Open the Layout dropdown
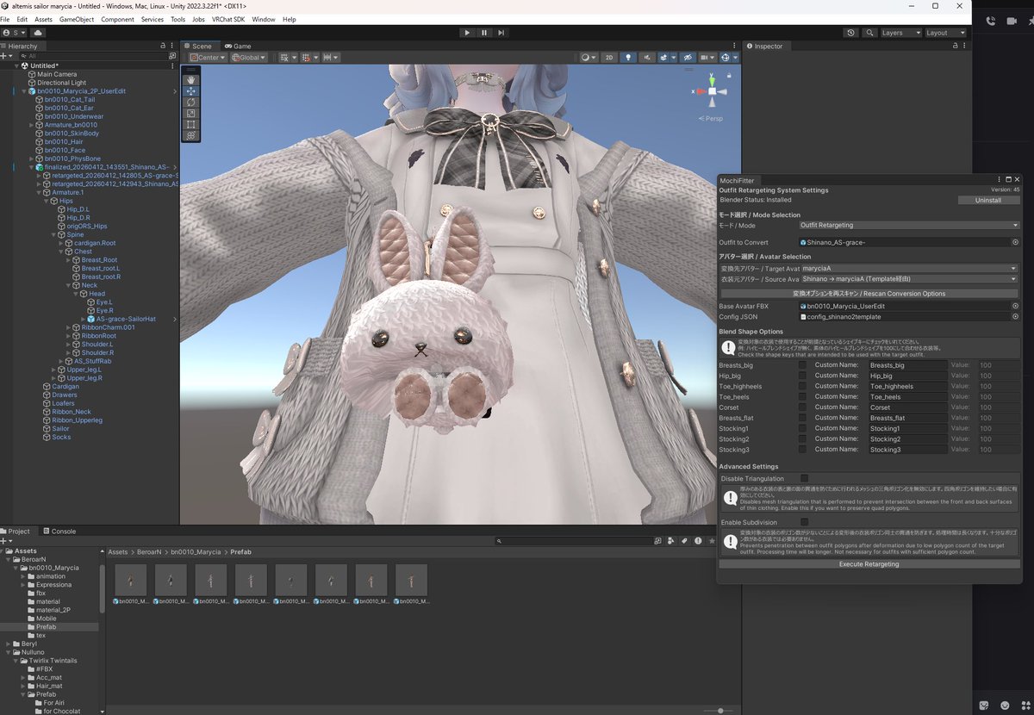This screenshot has height=715, width=1034. pyautogui.click(x=944, y=33)
